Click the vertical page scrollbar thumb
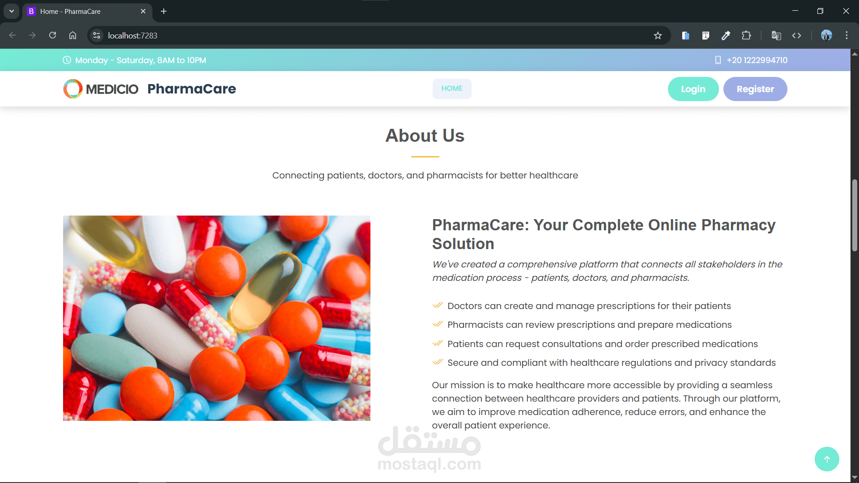 [855, 215]
